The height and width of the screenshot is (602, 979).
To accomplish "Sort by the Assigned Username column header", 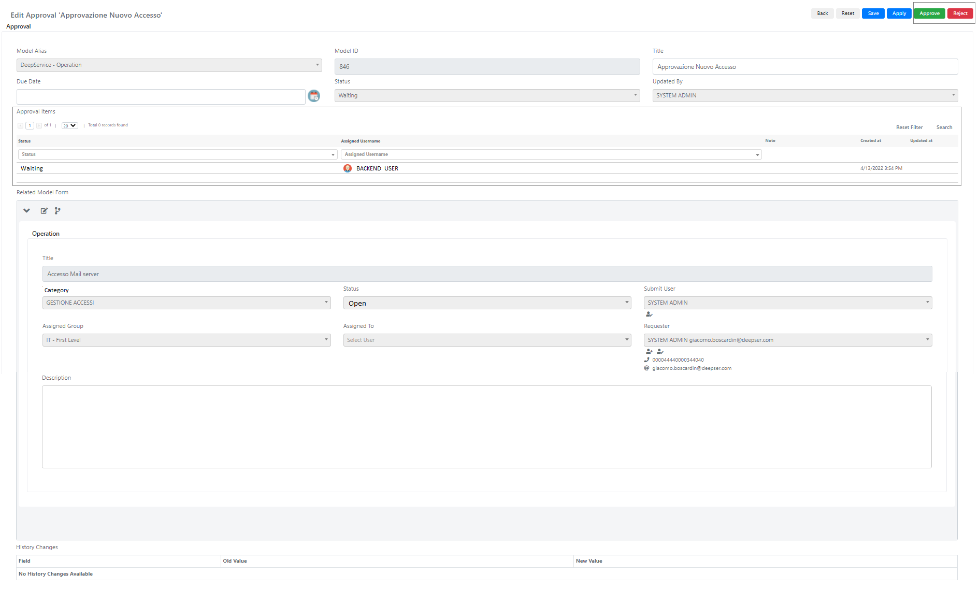I will (361, 141).
